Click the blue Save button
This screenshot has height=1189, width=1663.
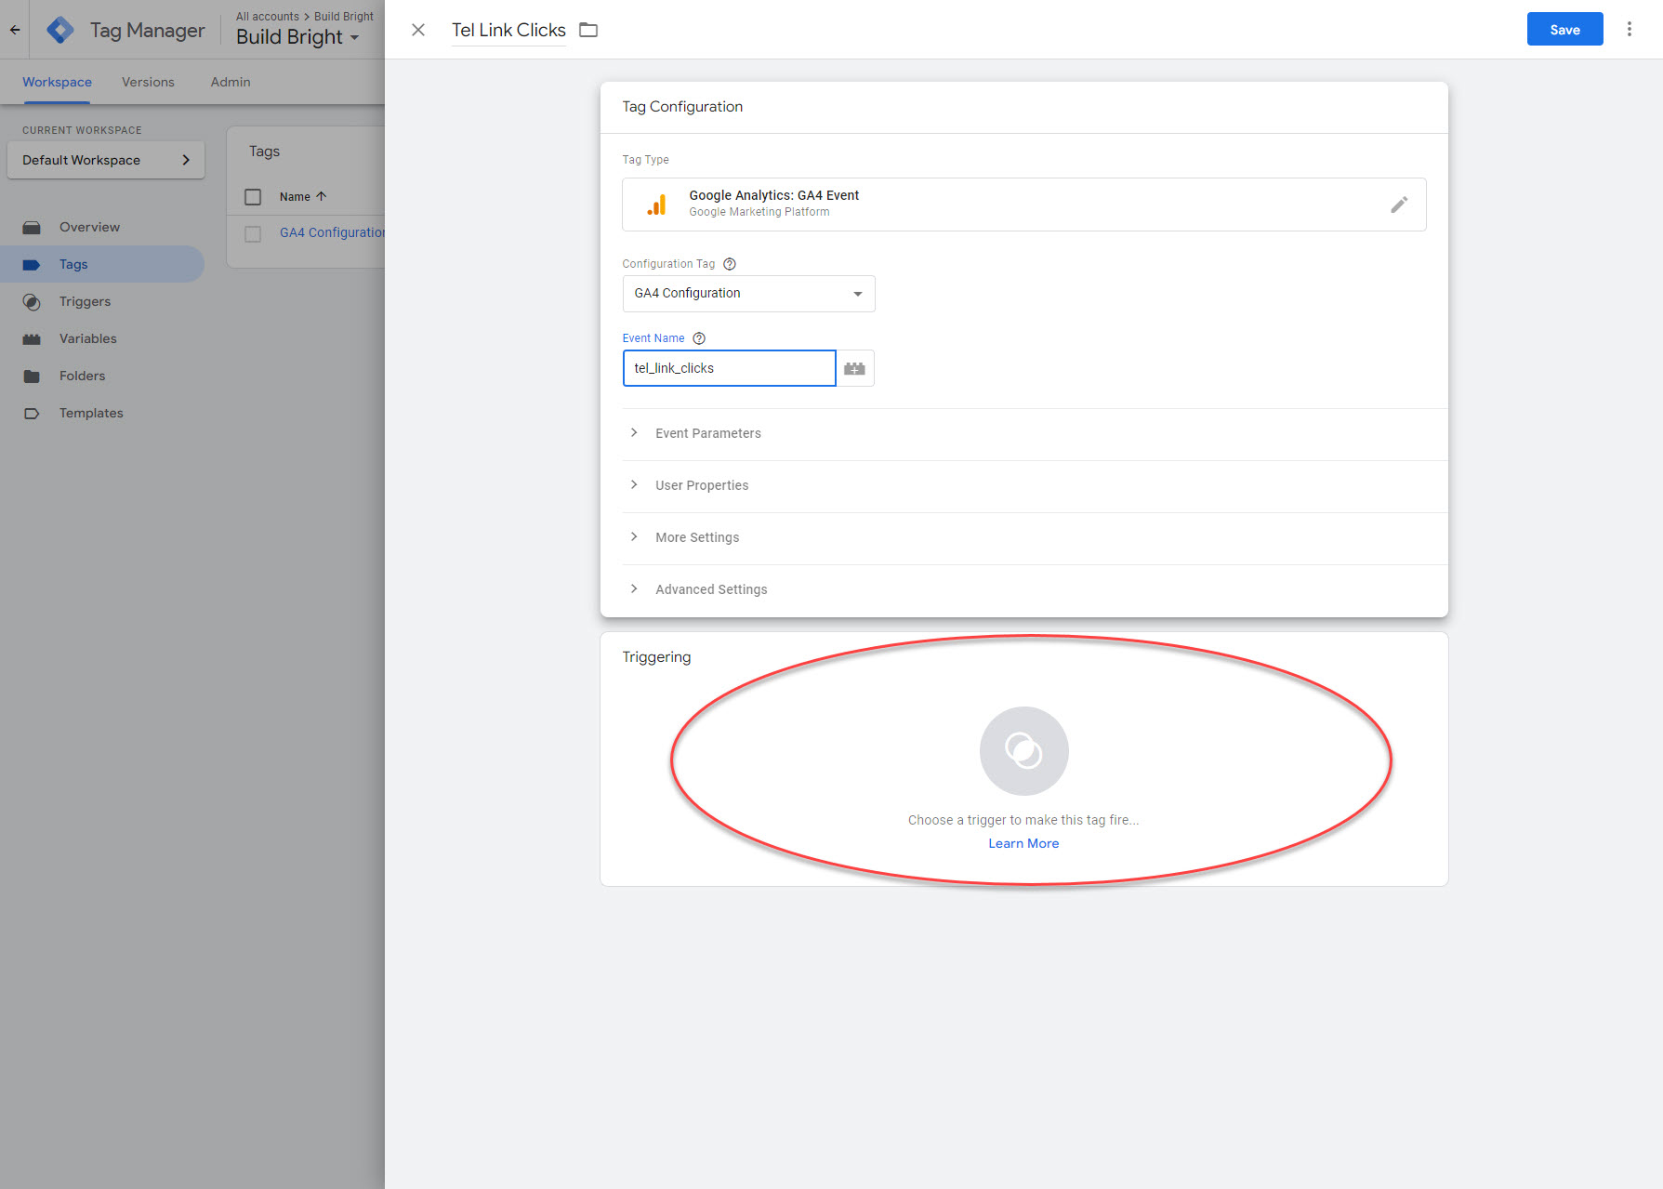coord(1564,30)
